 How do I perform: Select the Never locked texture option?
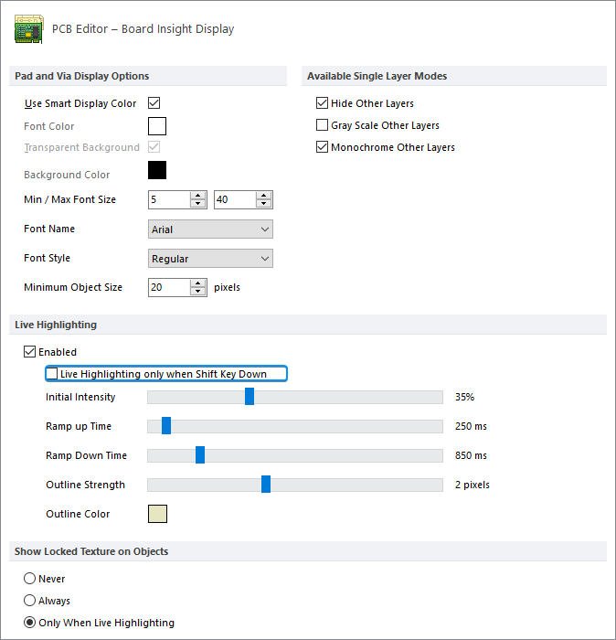[x=29, y=579]
